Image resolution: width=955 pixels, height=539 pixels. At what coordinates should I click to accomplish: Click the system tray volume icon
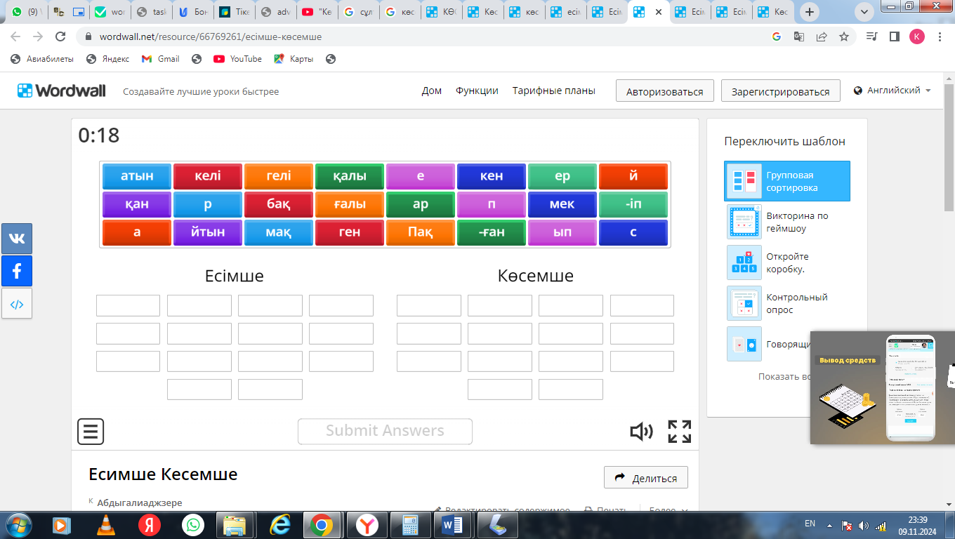pos(864,525)
